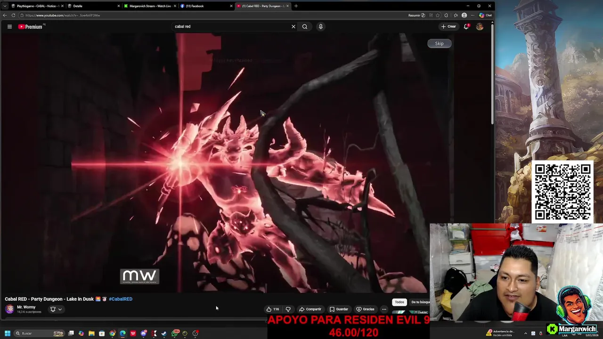Open browser profile icon
Screen dimensions: 603x339
464,15
